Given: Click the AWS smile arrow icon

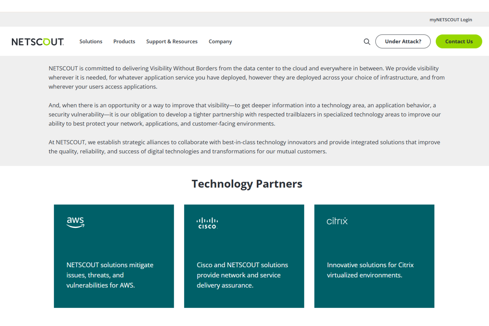Looking at the screenshot, I should click(x=75, y=226).
